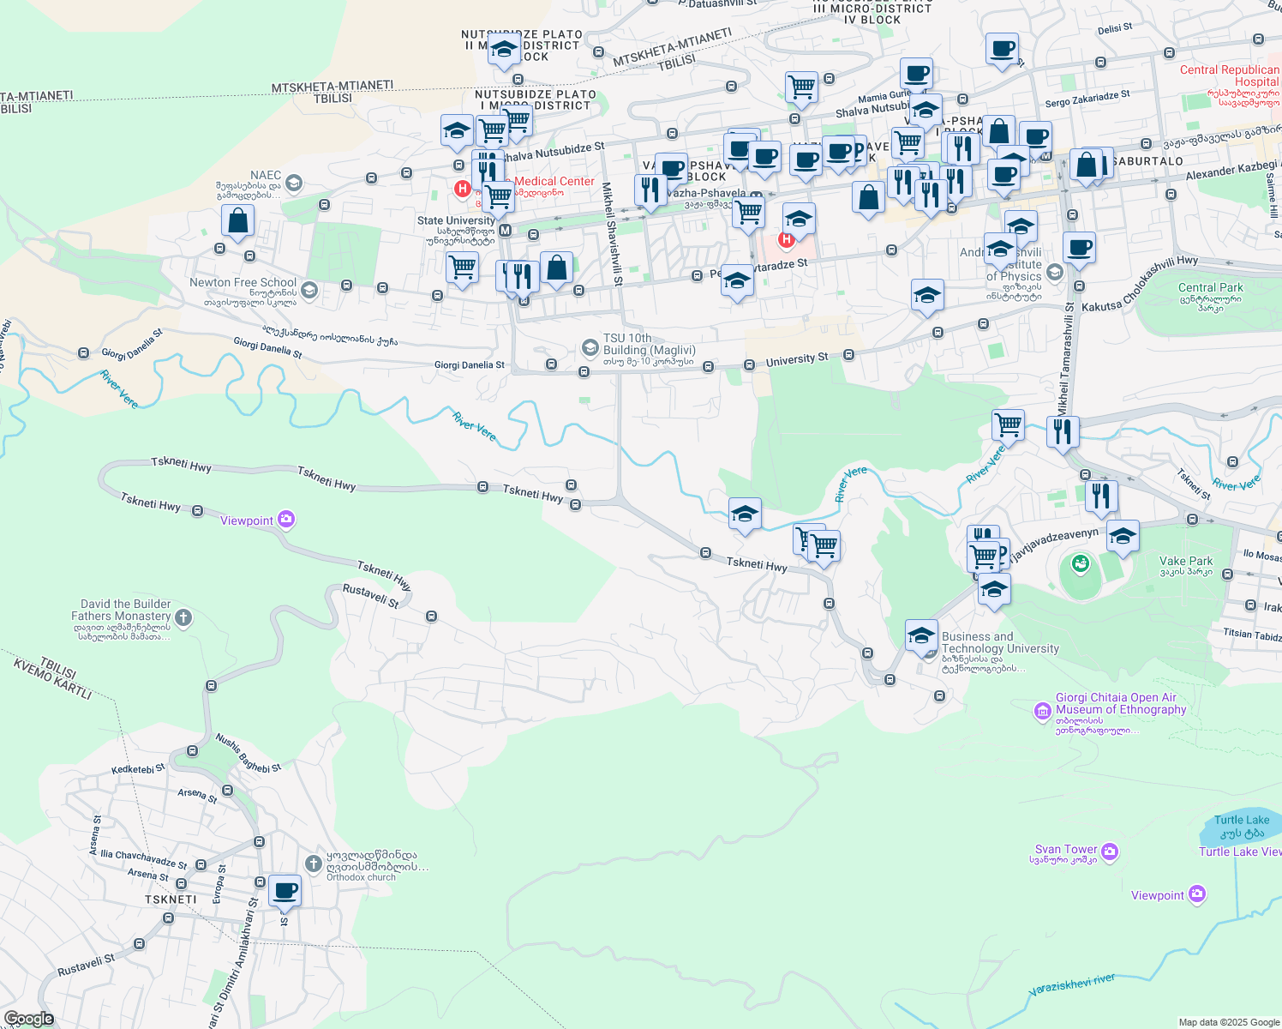This screenshot has height=1029, width=1282.
Task: Open Giorgi Chitaia Open Air Museum icon
Action: coord(1043,711)
